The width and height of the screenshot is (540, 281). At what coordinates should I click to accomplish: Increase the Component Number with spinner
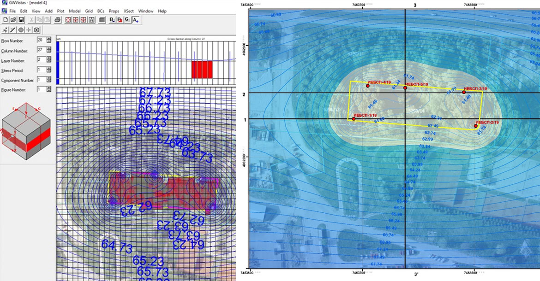click(x=49, y=78)
